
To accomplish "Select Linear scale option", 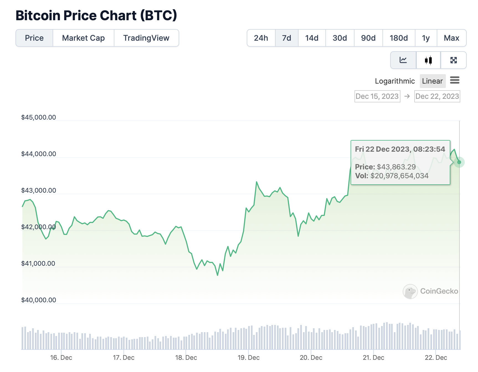I will 432,81.
